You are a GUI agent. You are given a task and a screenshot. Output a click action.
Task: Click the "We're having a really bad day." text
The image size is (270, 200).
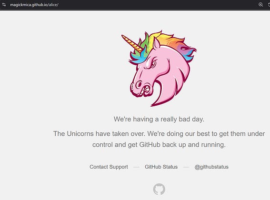159,119
